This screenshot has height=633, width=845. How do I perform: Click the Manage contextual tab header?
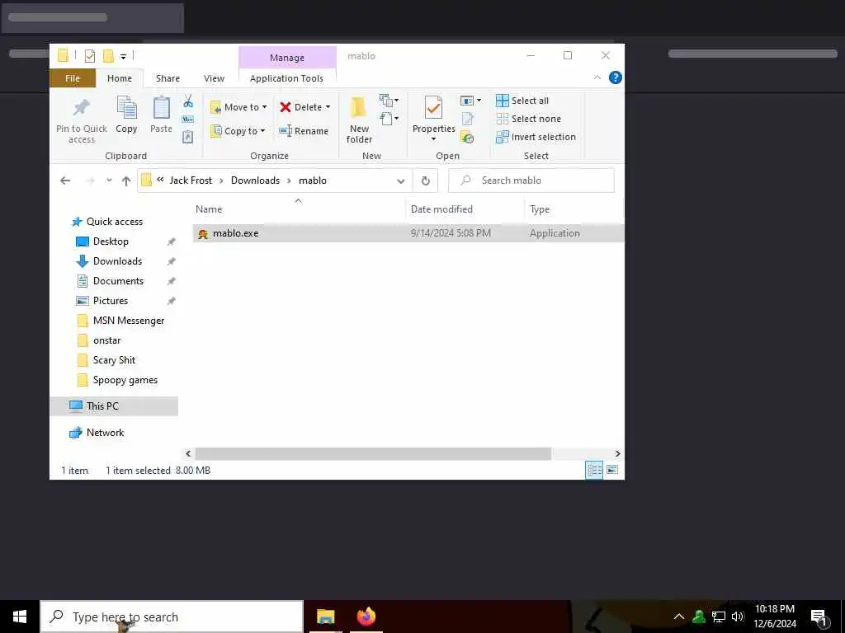pyautogui.click(x=287, y=58)
